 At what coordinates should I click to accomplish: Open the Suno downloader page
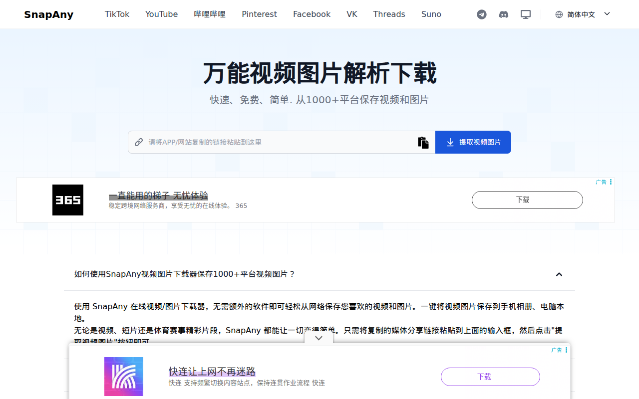[x=431, y=14]
